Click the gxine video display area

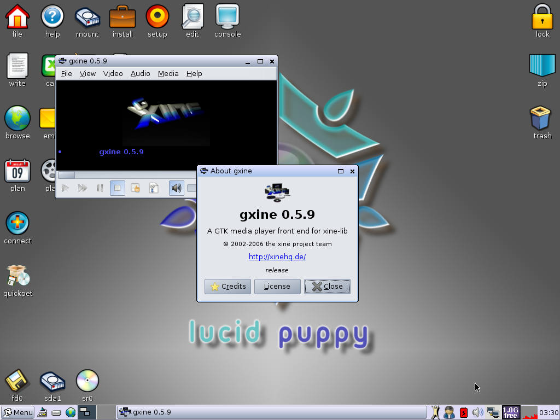[166, 125]
